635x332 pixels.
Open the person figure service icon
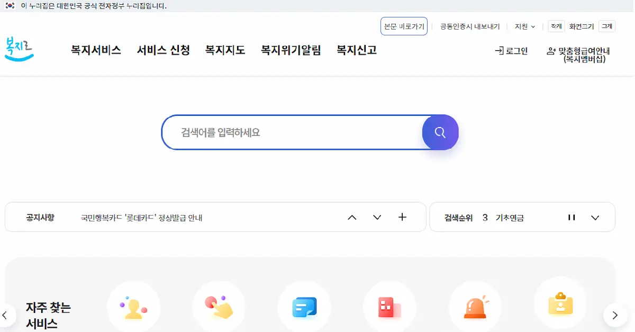(133, 307)
